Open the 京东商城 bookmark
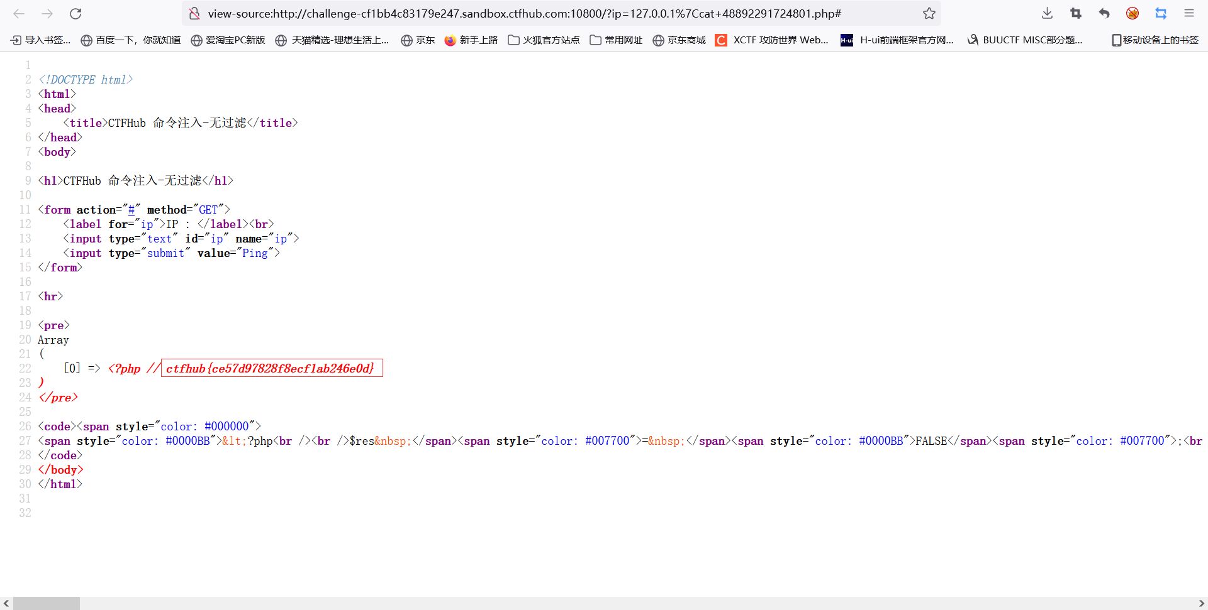1208x610 pixels. (679, 40)
